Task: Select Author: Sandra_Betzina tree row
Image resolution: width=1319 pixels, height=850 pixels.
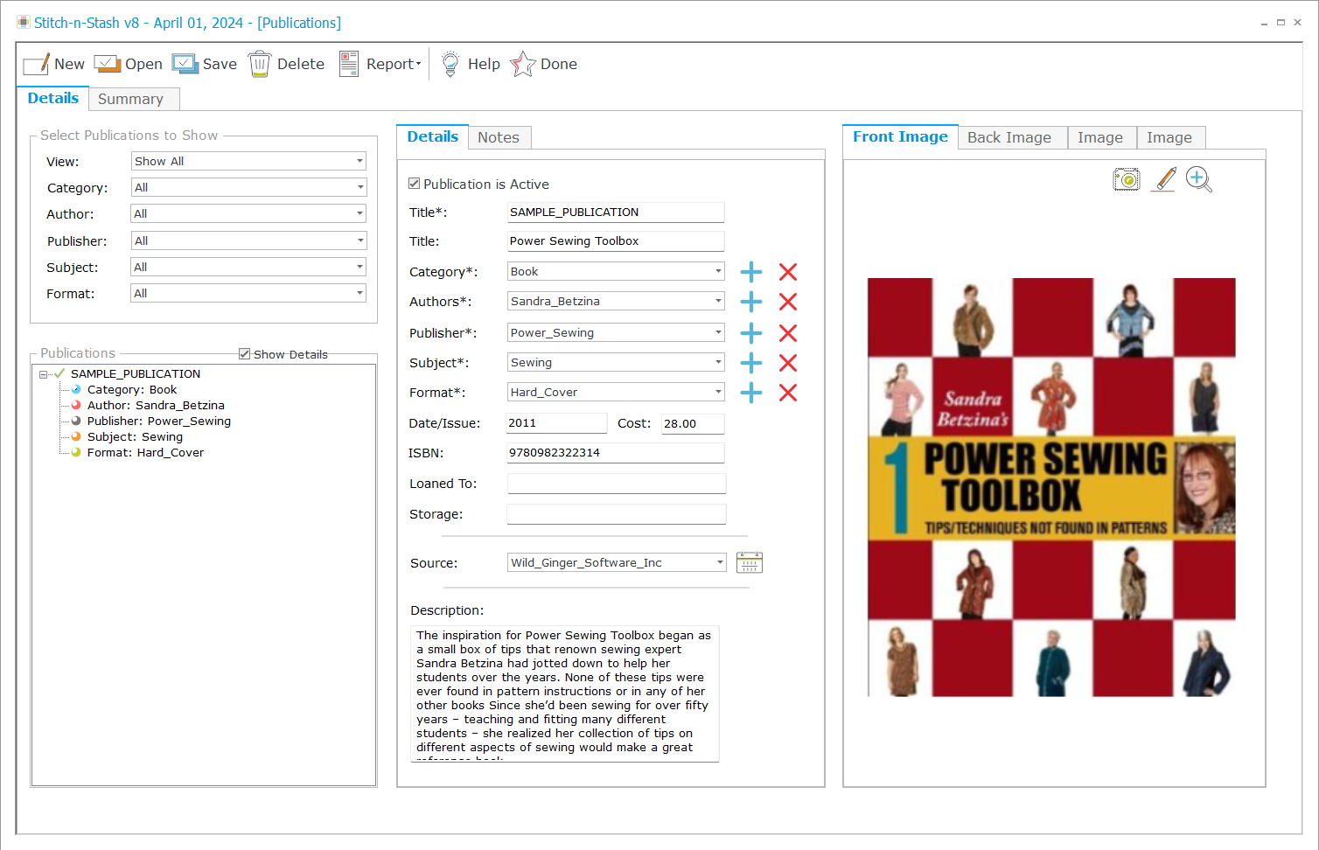Action: click(x=156, y=405)
